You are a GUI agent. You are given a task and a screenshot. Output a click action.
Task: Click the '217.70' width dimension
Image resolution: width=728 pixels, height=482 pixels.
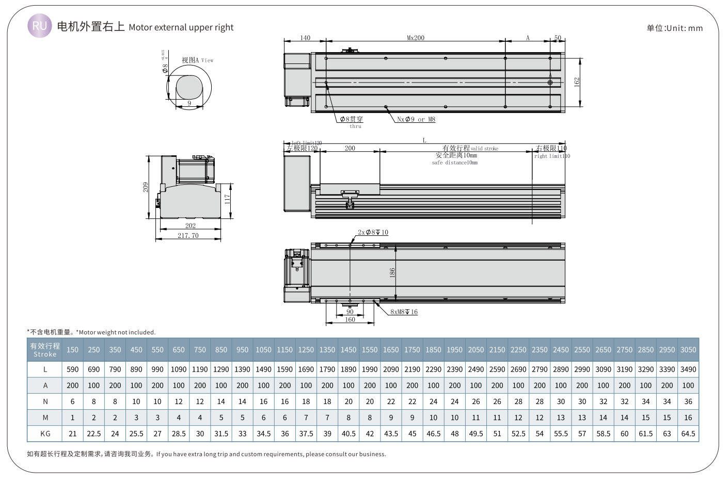[188, 235]
